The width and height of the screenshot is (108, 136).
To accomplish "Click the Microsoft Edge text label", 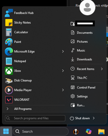I will (24, 52).
